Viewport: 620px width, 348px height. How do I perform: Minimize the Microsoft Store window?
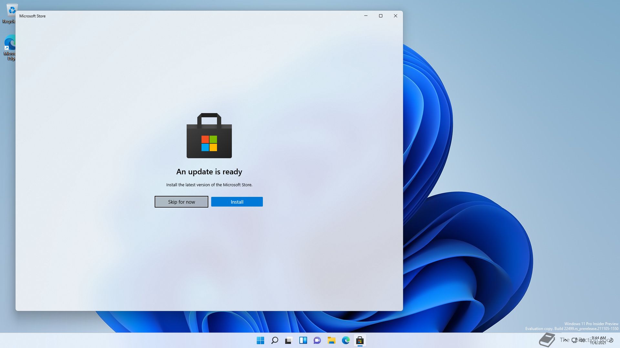coord(366,16)
